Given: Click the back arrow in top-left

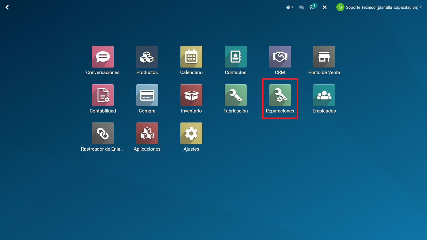Looking at the screenshot, I should point(7,7).
